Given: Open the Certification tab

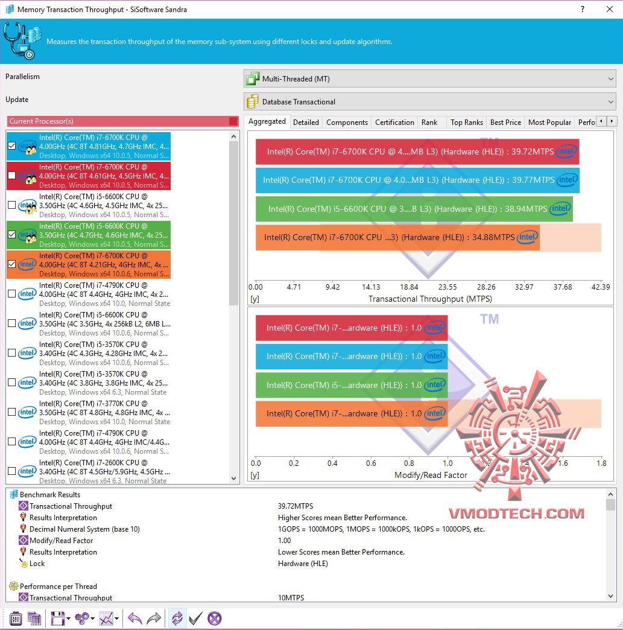Looking at the screenshot, I should 394,122.
